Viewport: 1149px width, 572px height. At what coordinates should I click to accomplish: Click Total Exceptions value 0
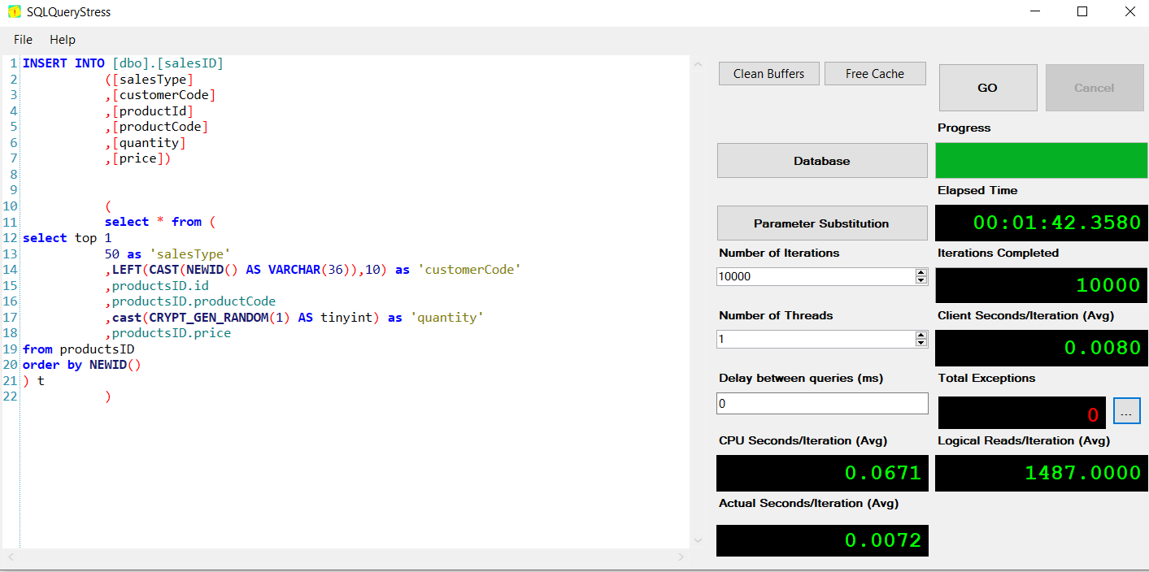click(x=1022, y=413)
